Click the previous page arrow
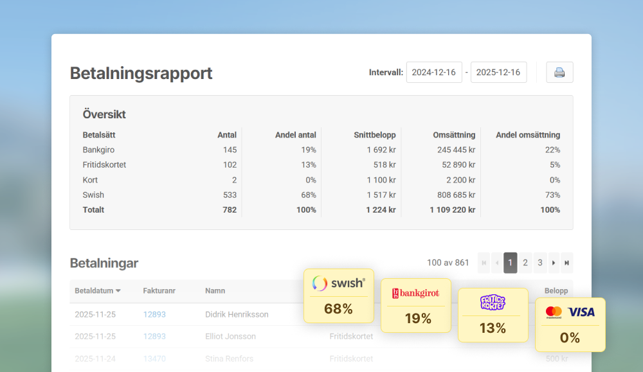The height and width of the screenshot is (372, 643). click(496, 263)
